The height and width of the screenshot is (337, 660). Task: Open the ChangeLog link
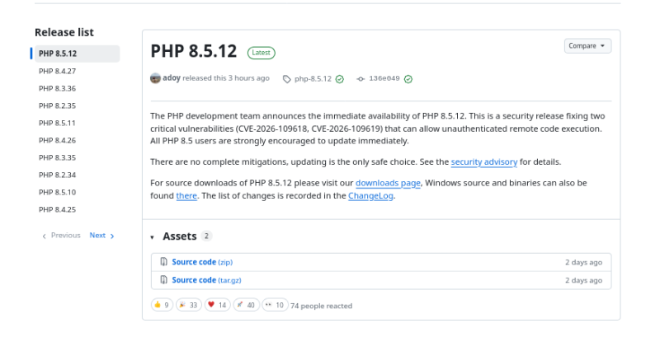[370, 196]
